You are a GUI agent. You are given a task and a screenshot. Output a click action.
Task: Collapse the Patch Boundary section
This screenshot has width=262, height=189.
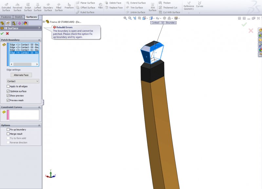39,40
